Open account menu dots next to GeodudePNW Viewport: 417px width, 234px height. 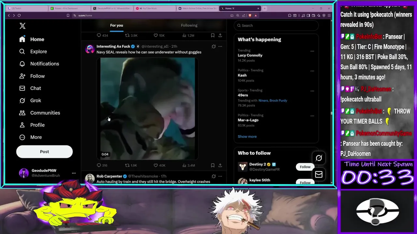click(74, 173)
